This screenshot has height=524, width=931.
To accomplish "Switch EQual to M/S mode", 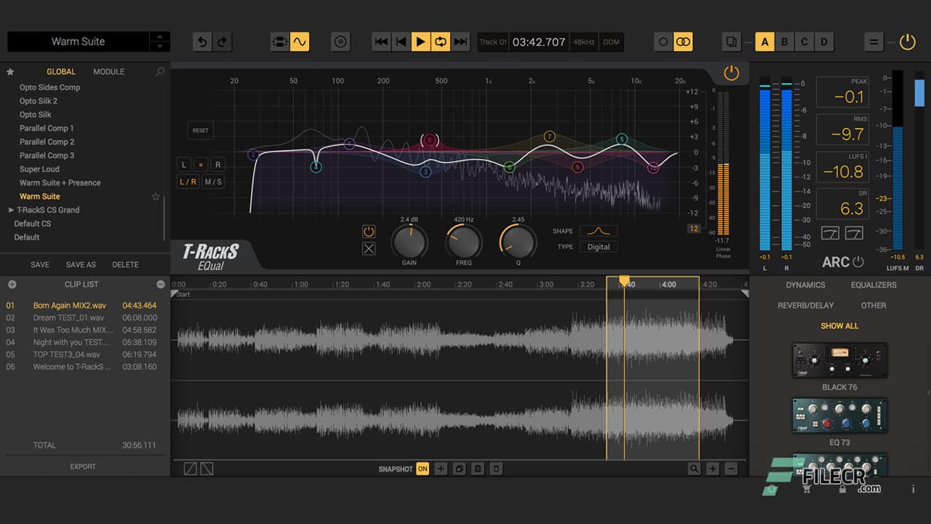I will [213, 181].
